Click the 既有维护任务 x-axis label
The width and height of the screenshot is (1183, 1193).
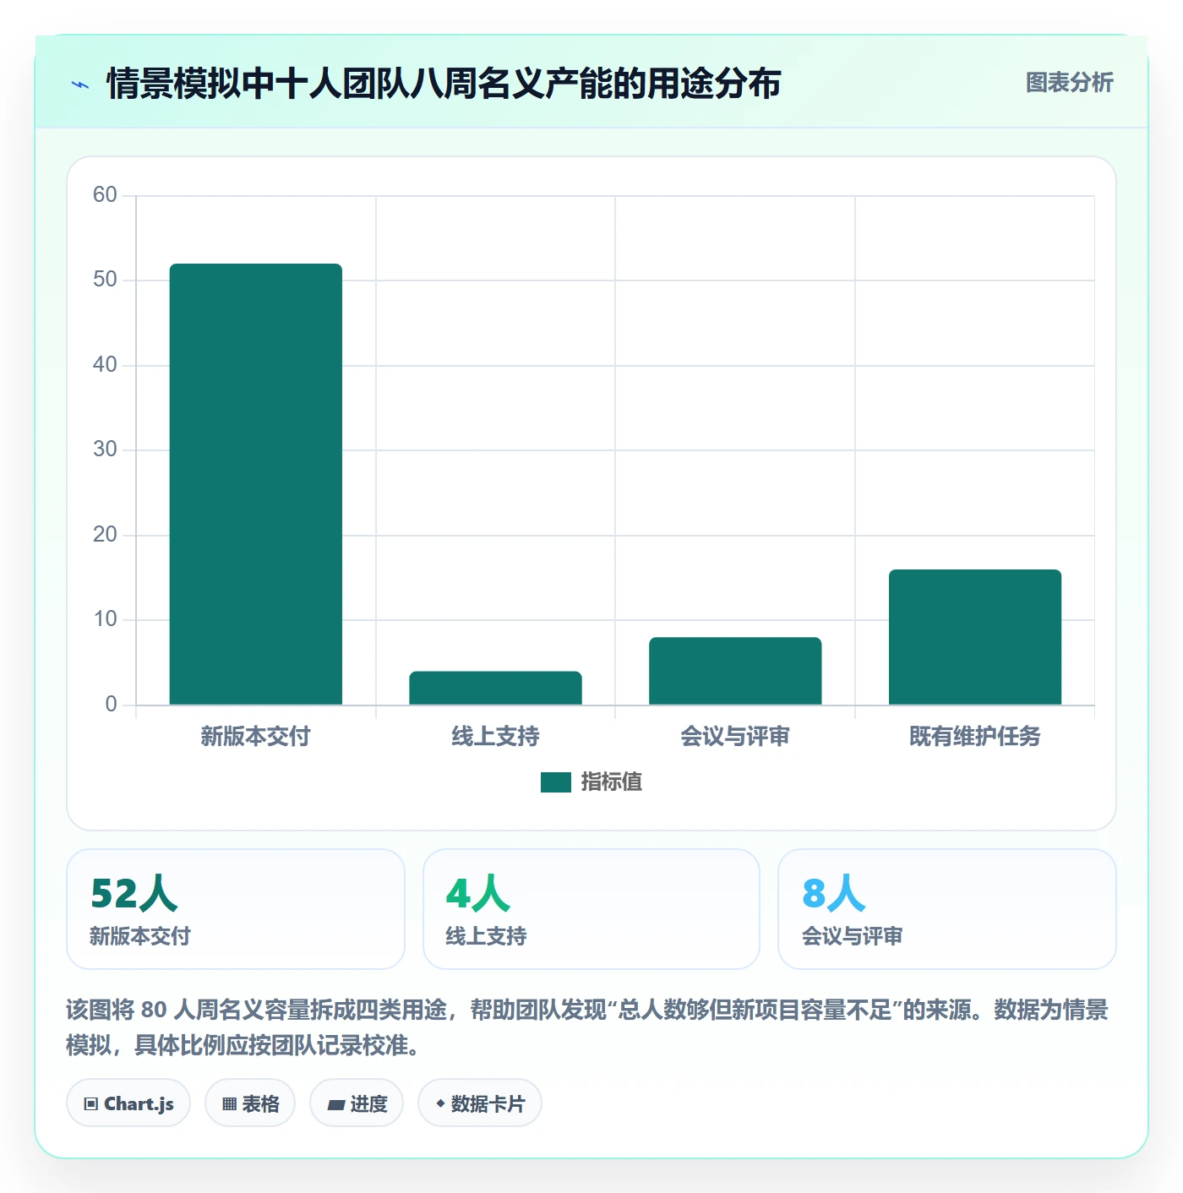pos(975,736)
